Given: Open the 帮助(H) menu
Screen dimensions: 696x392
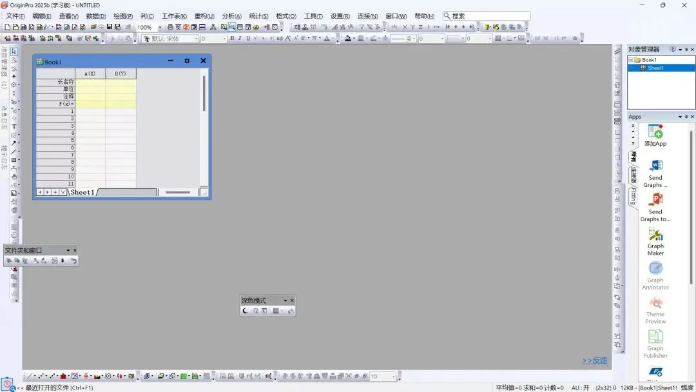Looking at the screenshot, I should coord(424,16).
